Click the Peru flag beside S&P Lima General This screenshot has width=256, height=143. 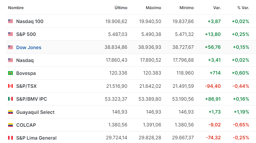coord(10,138)
